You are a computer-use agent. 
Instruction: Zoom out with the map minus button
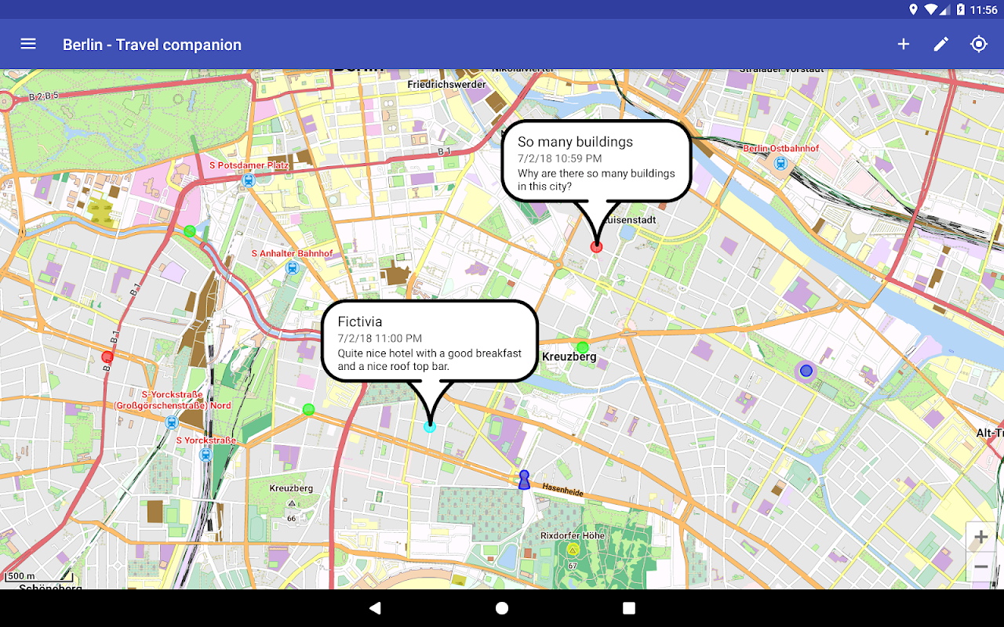tap(980, 567)
